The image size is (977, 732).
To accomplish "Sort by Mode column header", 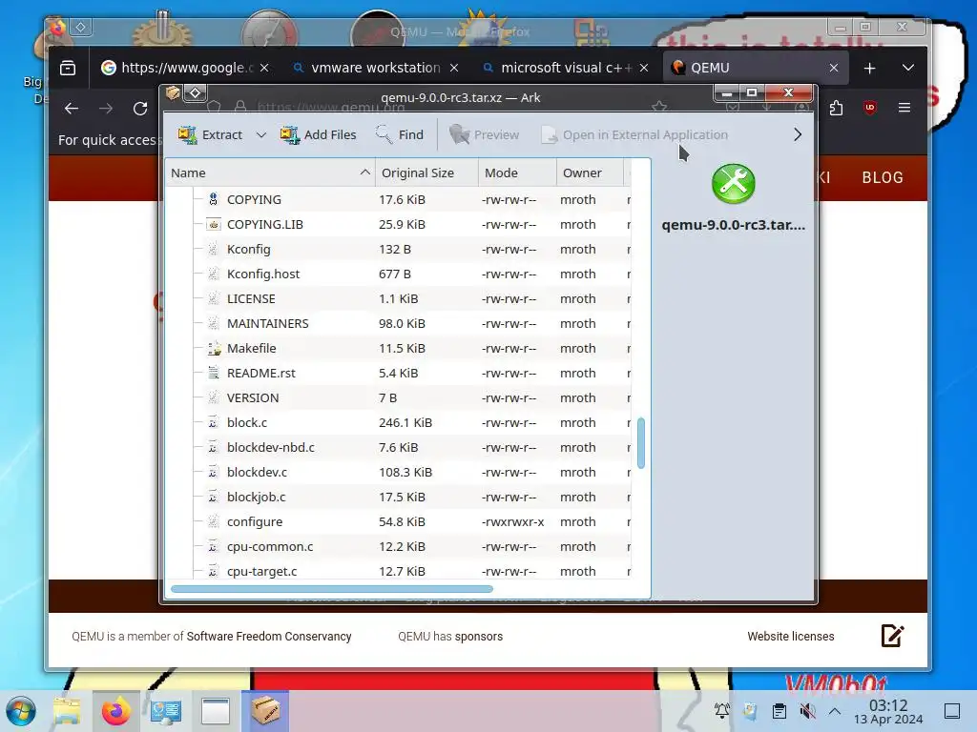I will (x=517, y=173).
